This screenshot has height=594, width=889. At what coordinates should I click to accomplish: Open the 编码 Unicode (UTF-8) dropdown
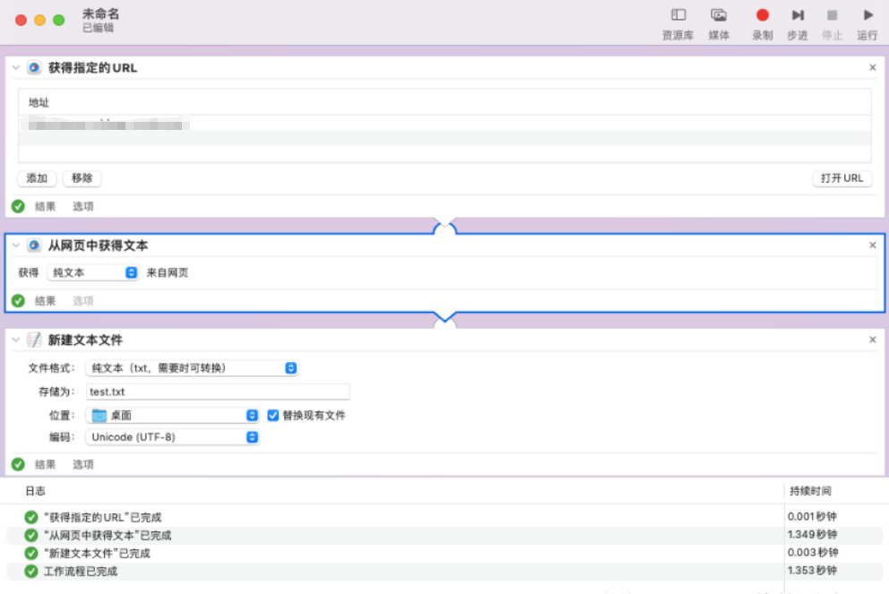[173, 437]
